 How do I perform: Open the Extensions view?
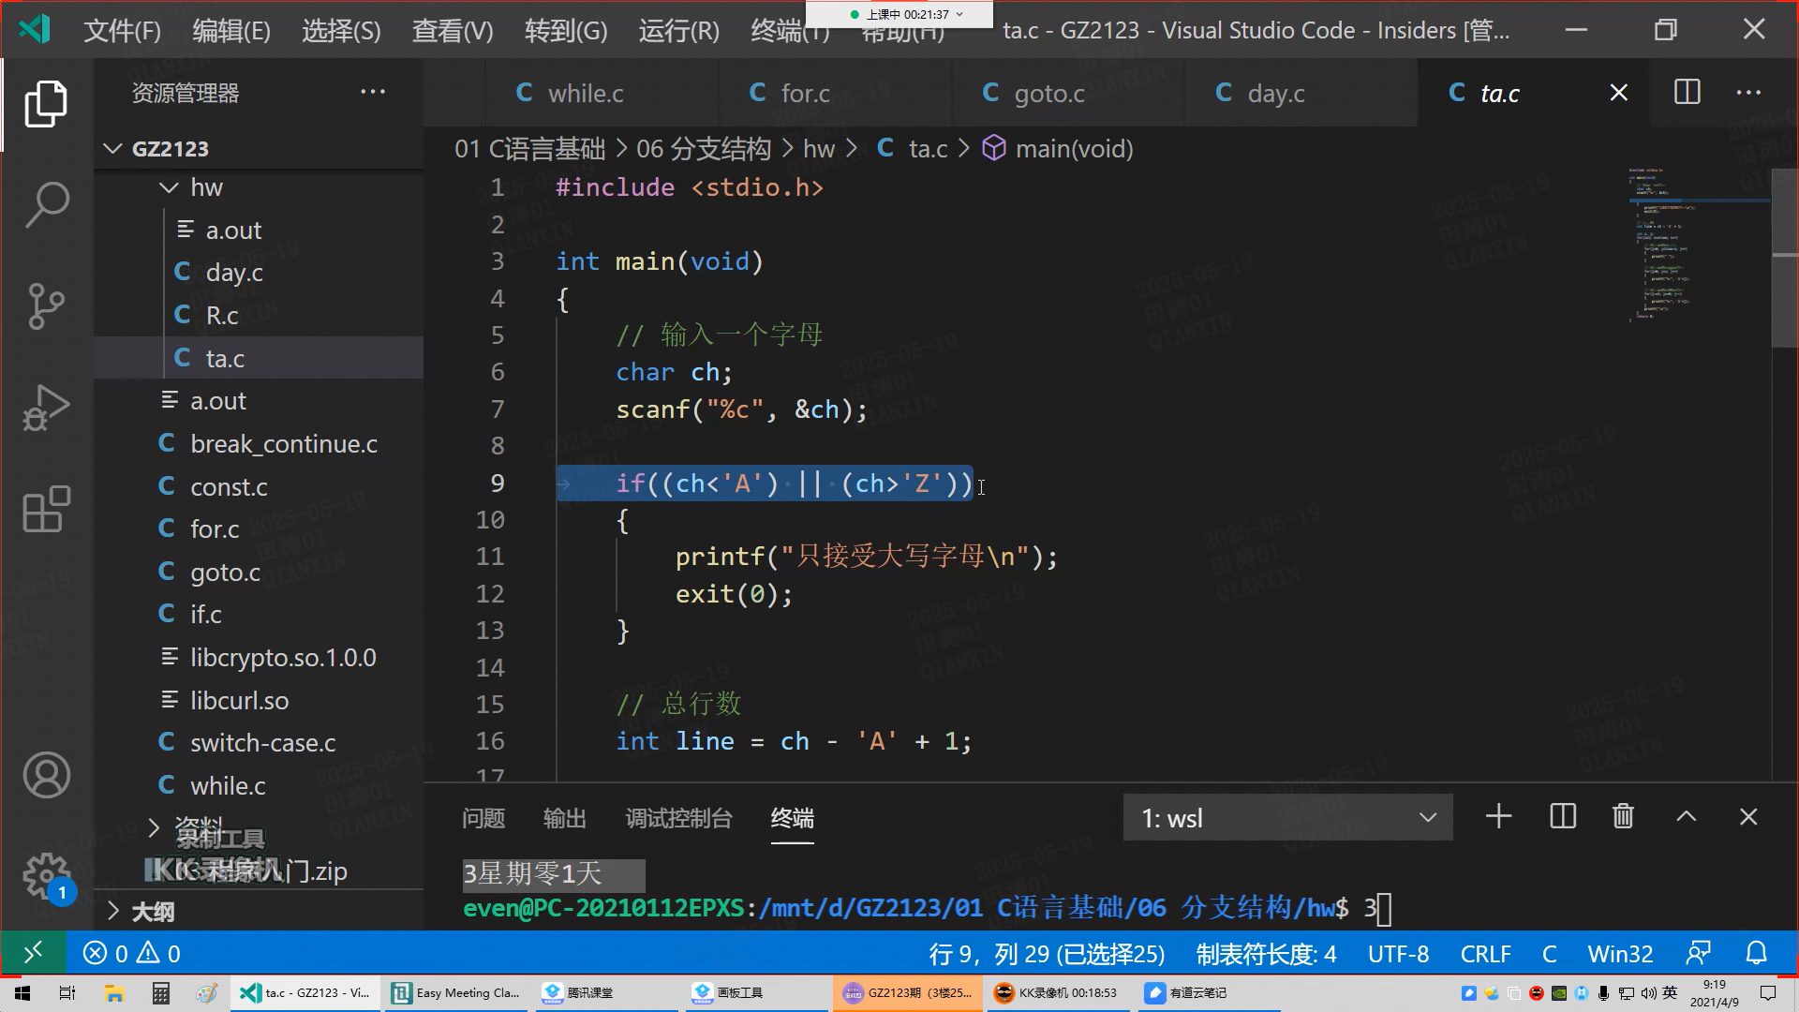pyautogui.click(x=46, y=509)
